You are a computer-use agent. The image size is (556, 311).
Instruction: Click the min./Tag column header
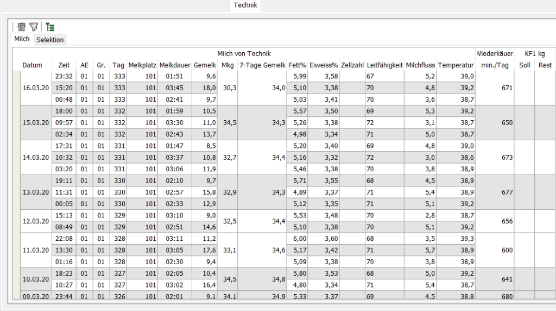[495, 65]
